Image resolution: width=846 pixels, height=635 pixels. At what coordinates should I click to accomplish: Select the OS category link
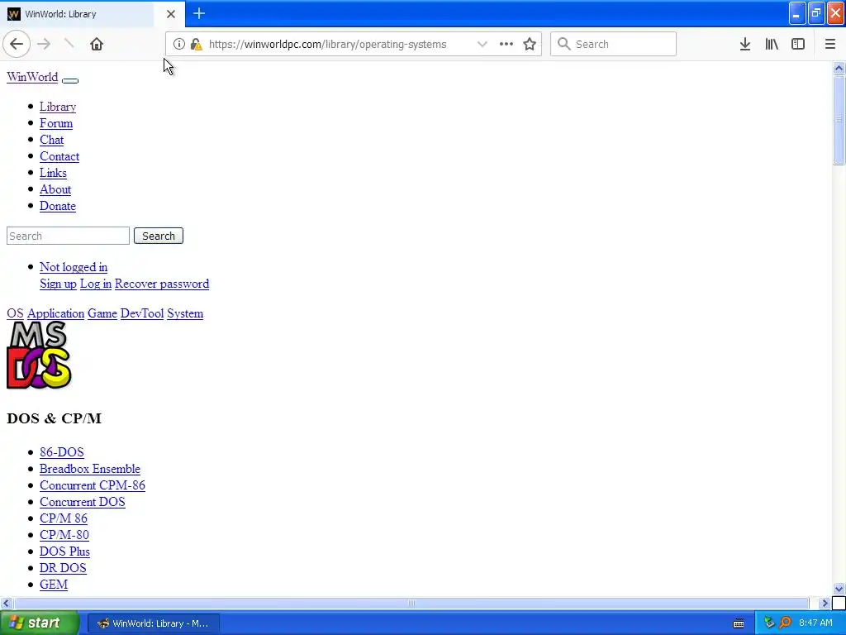(15, 313)
